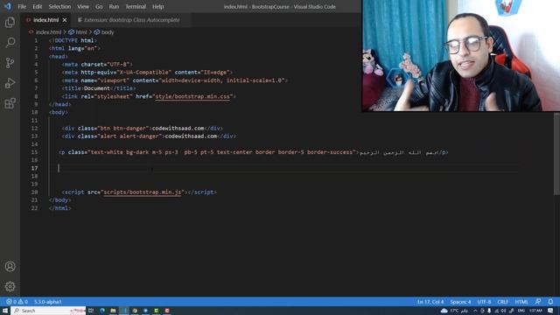Open Chrome from the taskbar

coord(135,311)
